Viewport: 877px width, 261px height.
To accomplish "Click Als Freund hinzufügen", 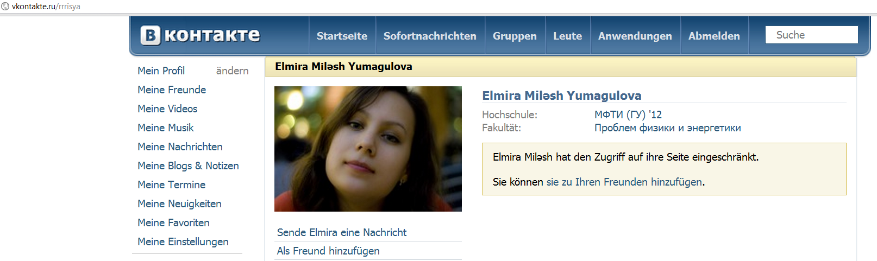I will (328, 251).
